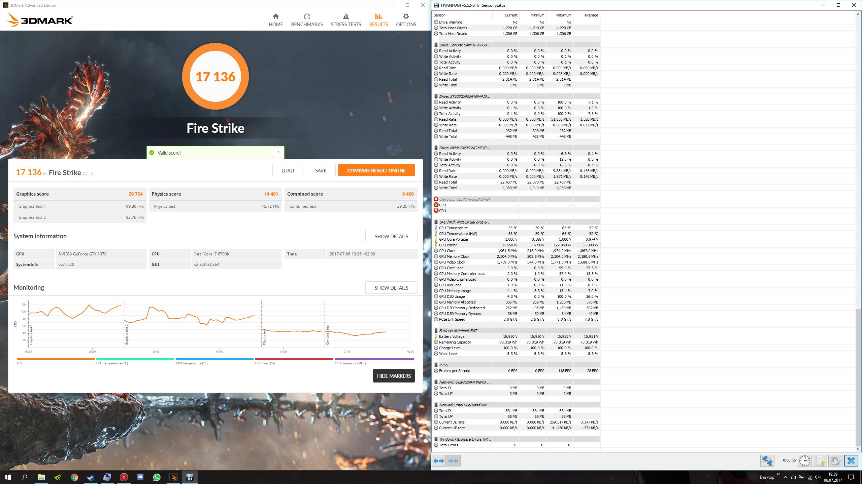Click the HWiNFO network computers icon
This screenshot has height=484, width=862.
767,460
